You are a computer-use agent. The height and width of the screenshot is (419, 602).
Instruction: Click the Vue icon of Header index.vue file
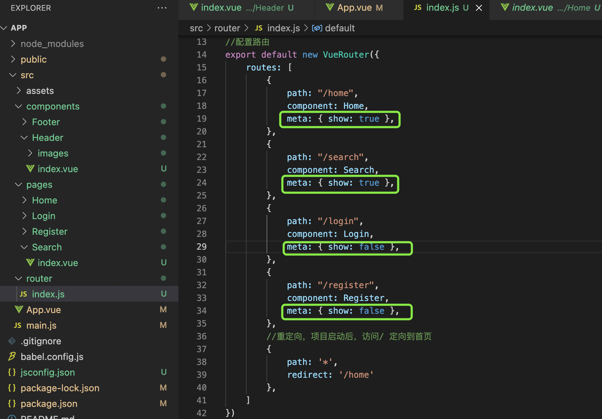(x=30, y=169)
